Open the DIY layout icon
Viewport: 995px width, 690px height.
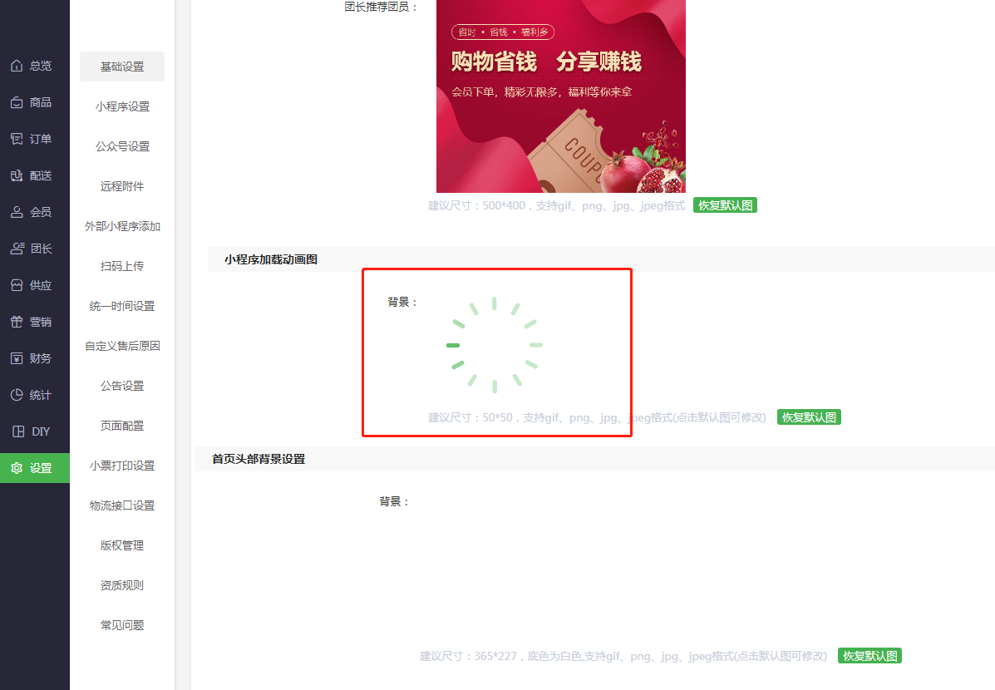point(18,431)
